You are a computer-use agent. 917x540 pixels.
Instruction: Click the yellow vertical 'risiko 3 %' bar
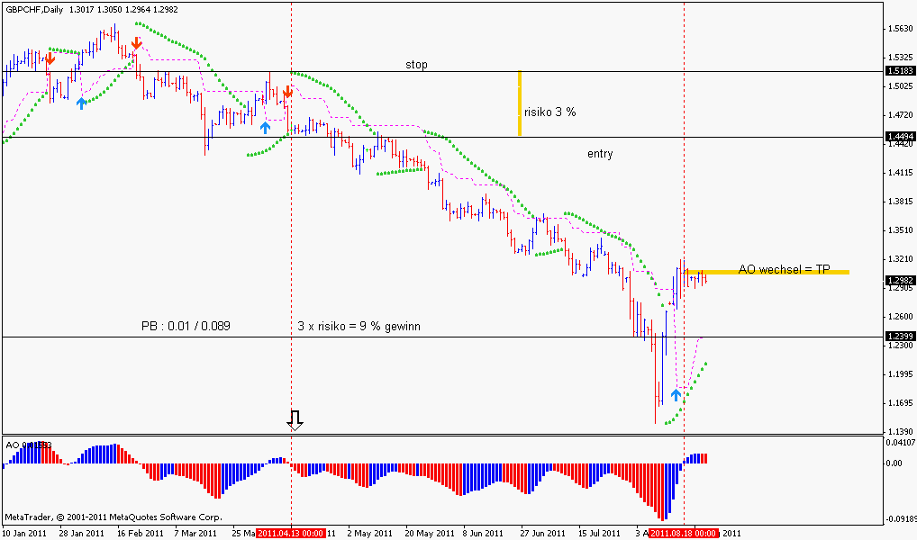[x=520, y=103]
